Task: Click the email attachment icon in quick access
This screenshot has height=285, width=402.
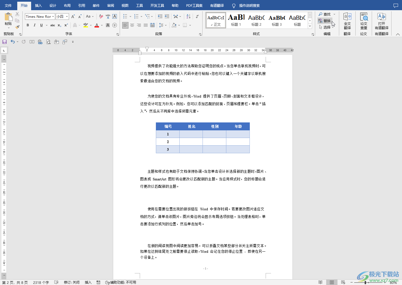Action: pos(57,42)
